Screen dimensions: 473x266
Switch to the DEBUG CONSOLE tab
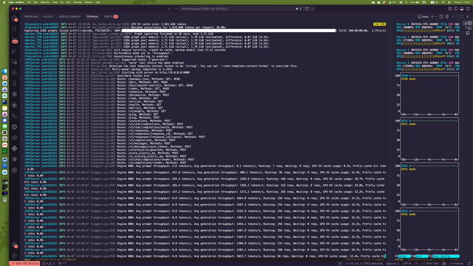(70, 17)
